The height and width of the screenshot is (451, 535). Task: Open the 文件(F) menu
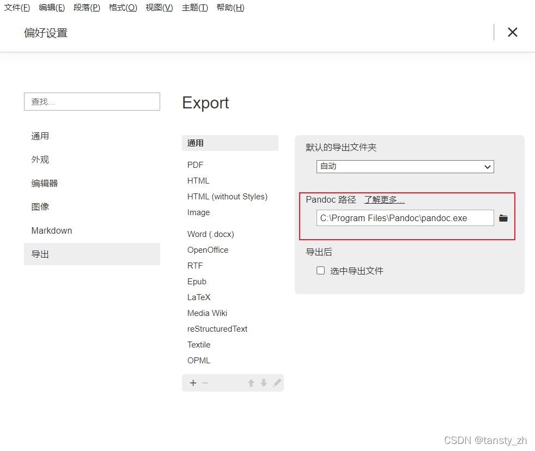pyautogui.click(x=17, y=8)
